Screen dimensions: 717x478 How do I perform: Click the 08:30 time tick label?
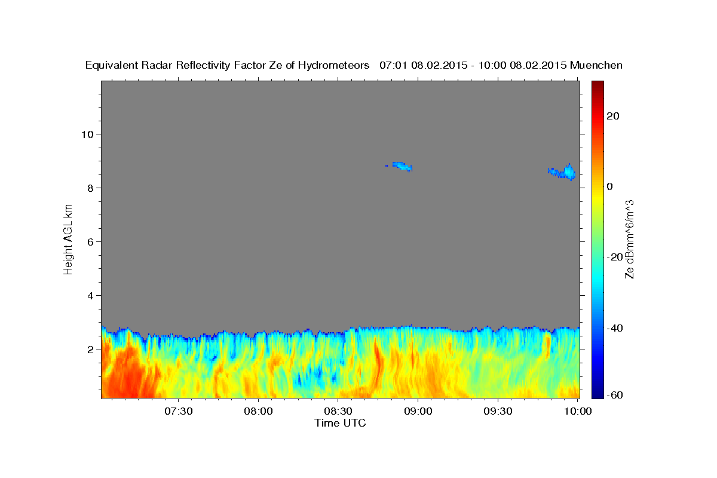pos(338,412)
